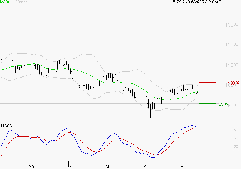This screenshot has width=241, height=169.
Task: Toggle the BBands legend entry
Action: 21,2
